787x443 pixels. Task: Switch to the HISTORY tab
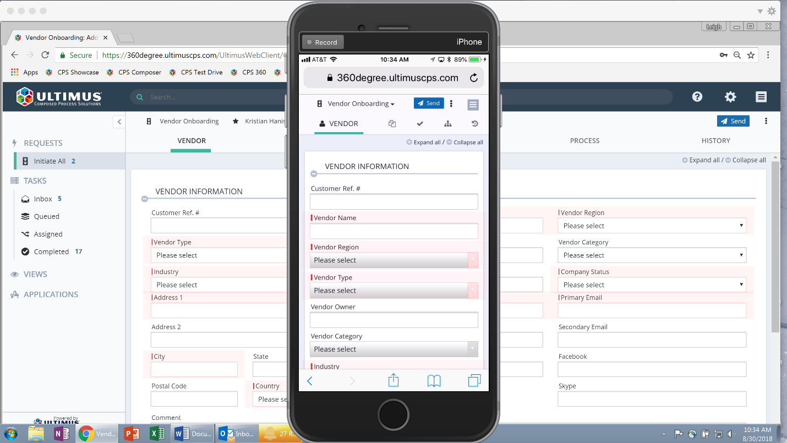pos(716,140)
